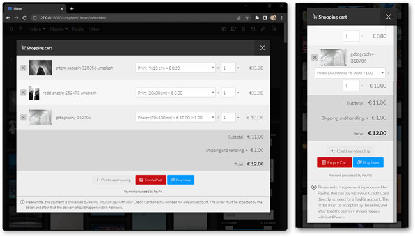This screenshot has height=237, width=415.
Task: Close the mobile Shopping cart panel
Action: tap(388, 17)
